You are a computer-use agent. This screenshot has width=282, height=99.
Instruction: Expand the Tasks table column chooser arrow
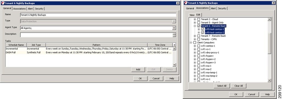point(174,45)
